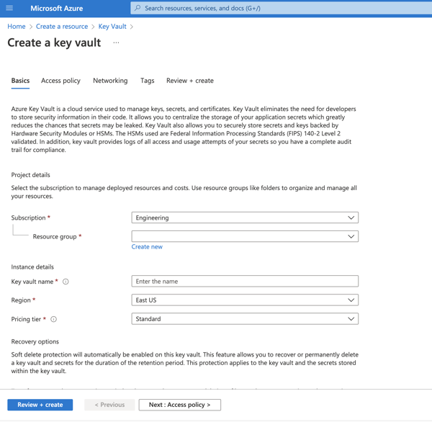Viewport: 432px width, 422px height.
Task: Click the Resource group field label
Action: point(55,236)
